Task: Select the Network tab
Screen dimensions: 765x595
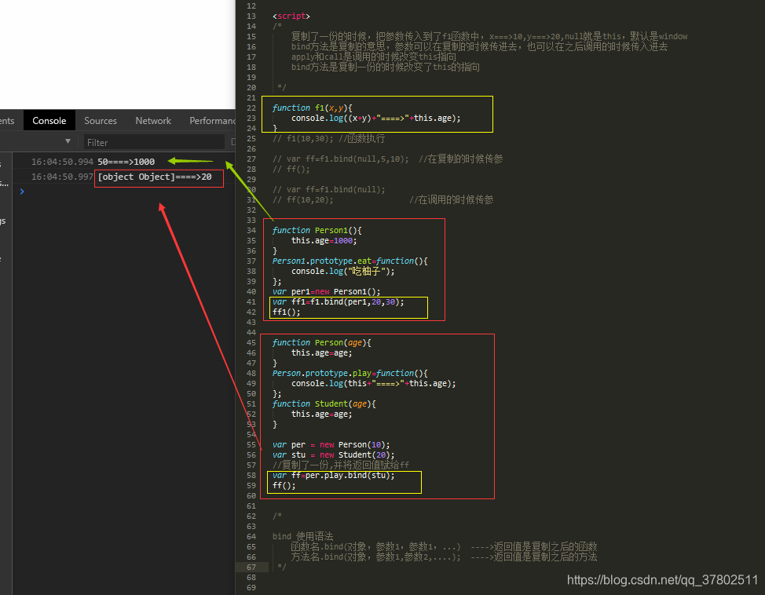Action: tap(152, 120)
